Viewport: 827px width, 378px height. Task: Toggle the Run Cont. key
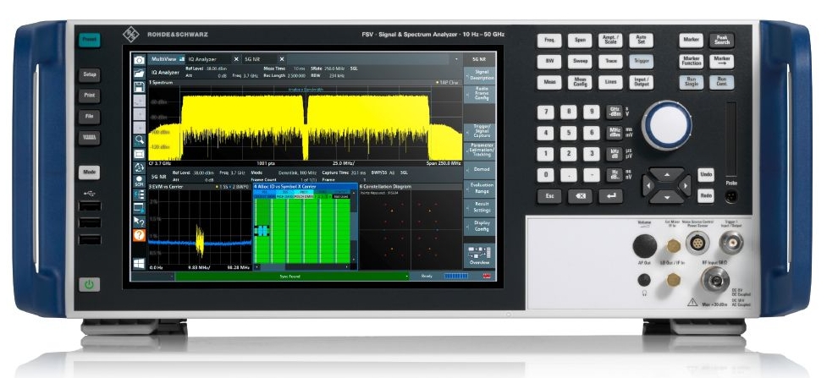pos(721,82)
